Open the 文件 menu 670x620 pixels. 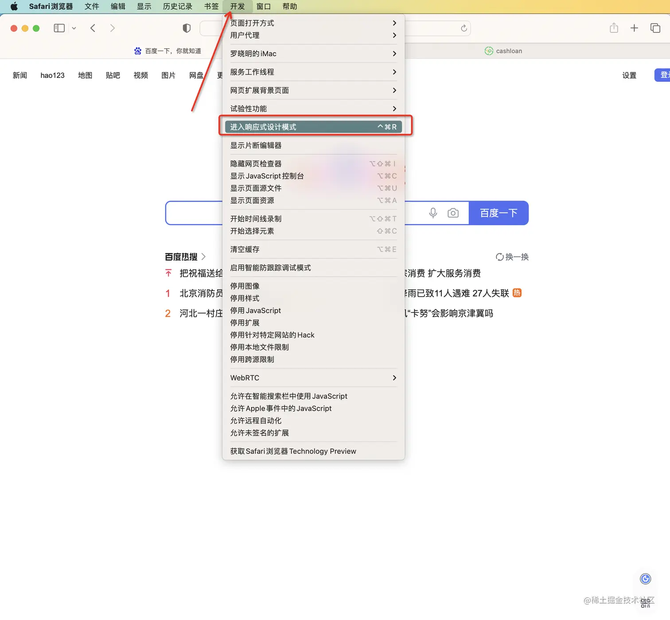point(92,6)
